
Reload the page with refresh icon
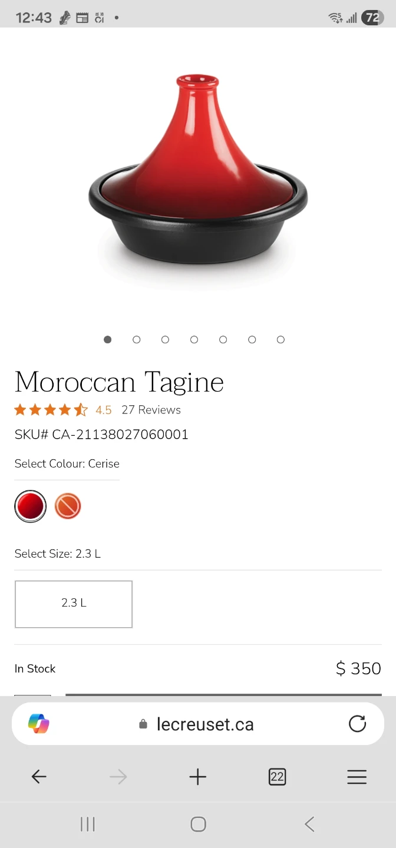tap(357, 724)
